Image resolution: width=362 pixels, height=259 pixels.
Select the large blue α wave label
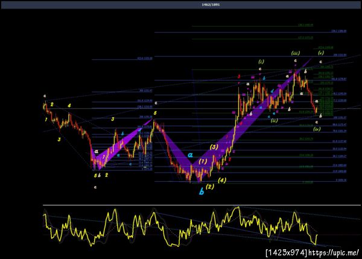190,155
